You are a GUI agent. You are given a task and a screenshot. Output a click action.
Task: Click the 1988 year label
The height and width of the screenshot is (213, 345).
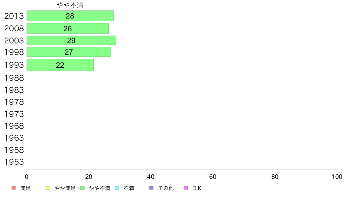pos(14,78)
